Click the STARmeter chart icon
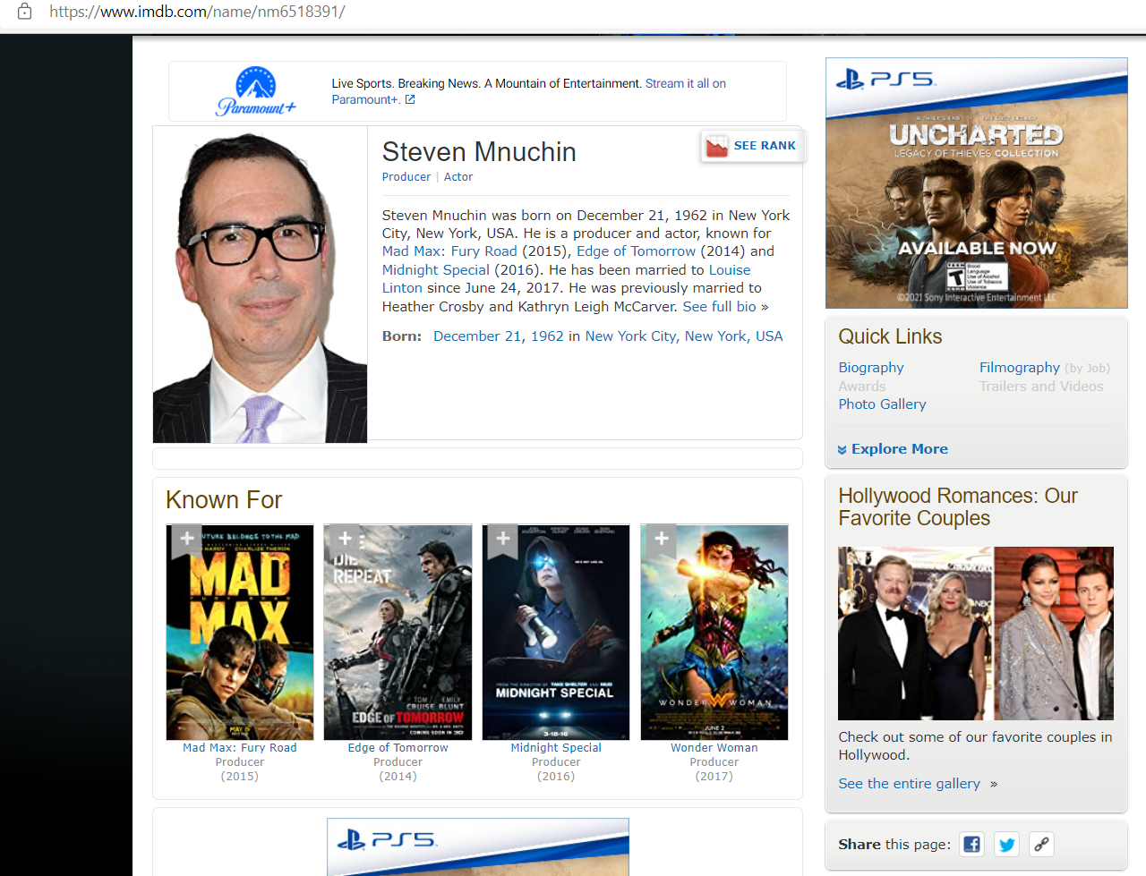Image resolution: width=1146 pixels, height=876 pixels. tap(716, 146)
